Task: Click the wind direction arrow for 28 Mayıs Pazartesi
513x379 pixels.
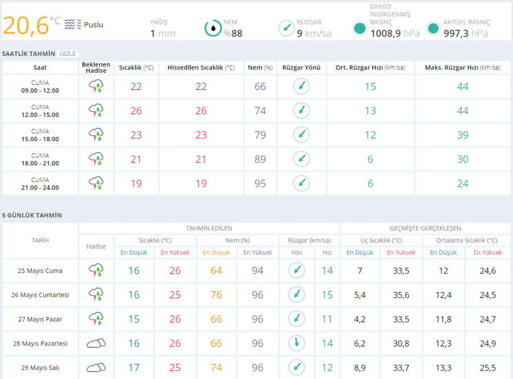Action: (296, 344)
